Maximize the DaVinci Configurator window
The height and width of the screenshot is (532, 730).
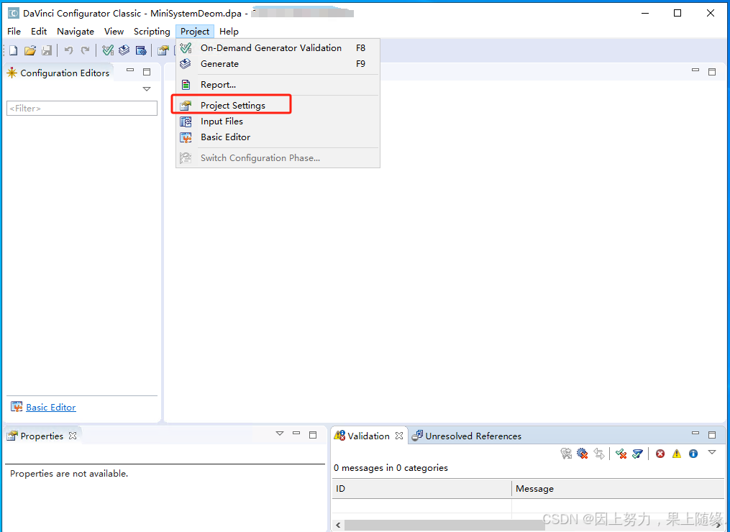coord(677,13)
